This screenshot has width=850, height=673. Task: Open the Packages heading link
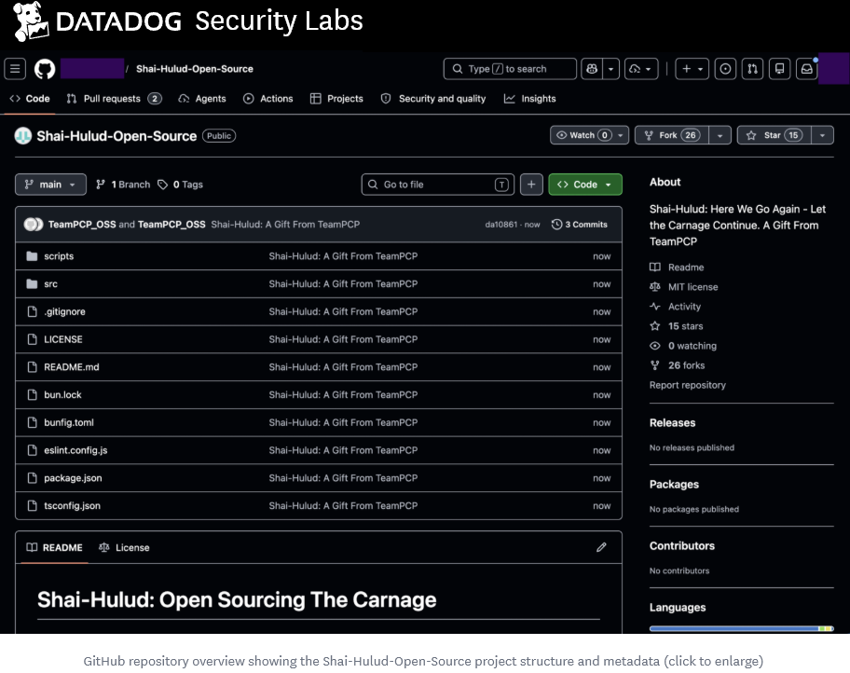tap(674, 485)
